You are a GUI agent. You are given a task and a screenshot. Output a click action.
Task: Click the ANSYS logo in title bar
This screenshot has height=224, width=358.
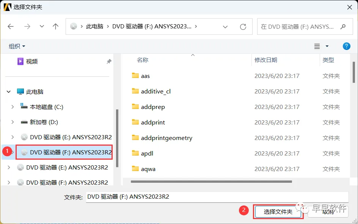(x=7, y=7)
